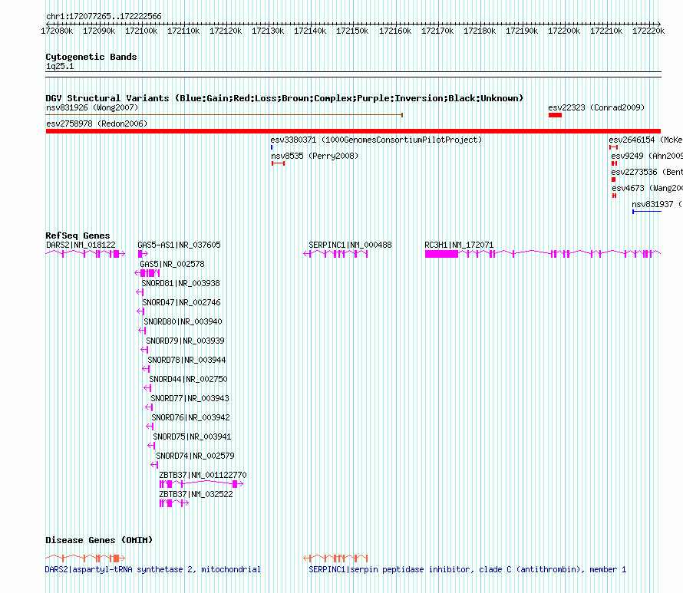This screenshot has height=593, width=683.
Task: Click the 172150k ruler tick label
Action: coord(352,31)
